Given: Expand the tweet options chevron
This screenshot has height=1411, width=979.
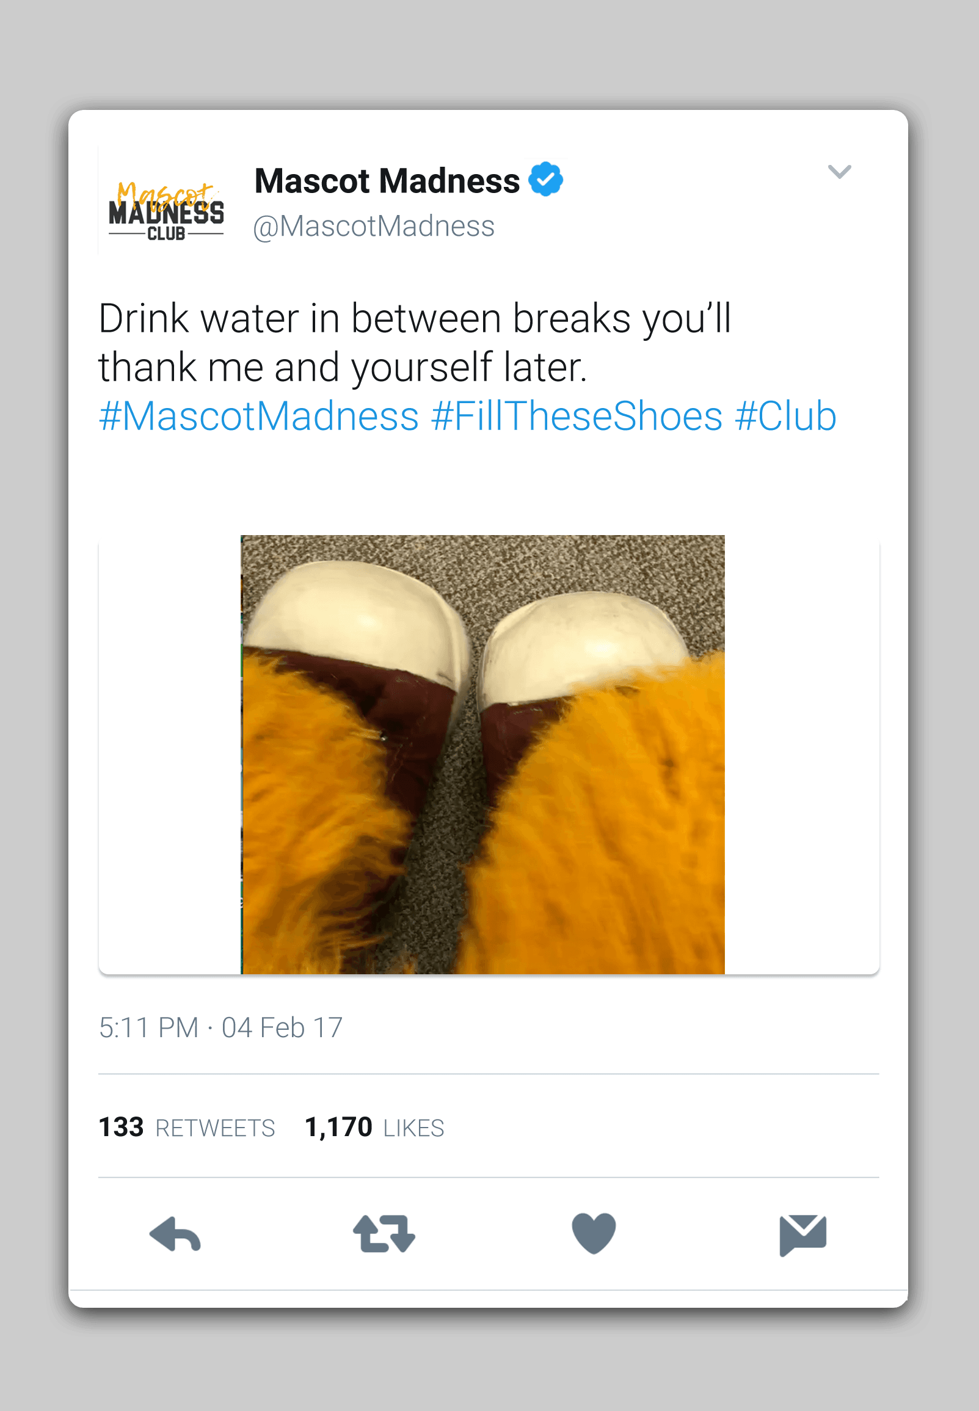Looking at the screenshot, I should (839, 172).
